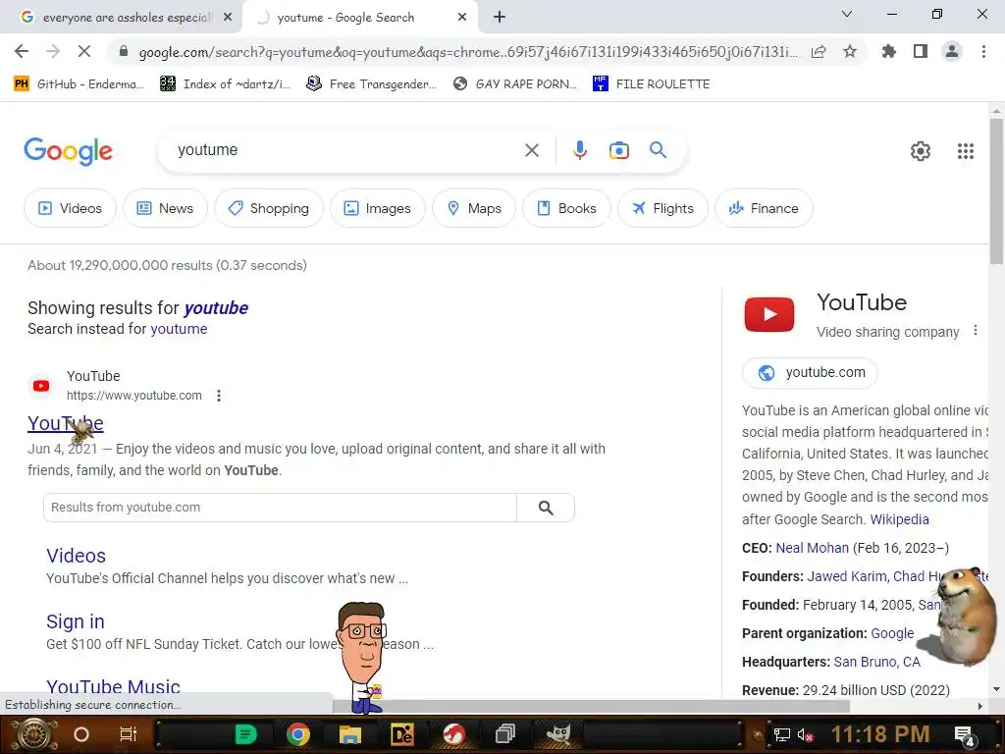This screenshot has width=1005, height=754.
Task: Open the youtube.com chip in the knowledge panel
Action: click(x=810, y=372)
